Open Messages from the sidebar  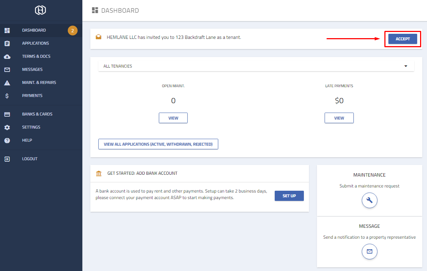pyautogui.click(x=32, y=69)
